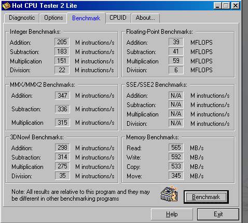
Task: Exit the program via the Exit button
Action: [218, 214]
